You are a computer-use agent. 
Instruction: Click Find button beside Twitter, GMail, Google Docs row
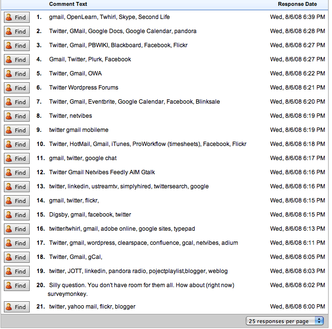coord(17,31)
